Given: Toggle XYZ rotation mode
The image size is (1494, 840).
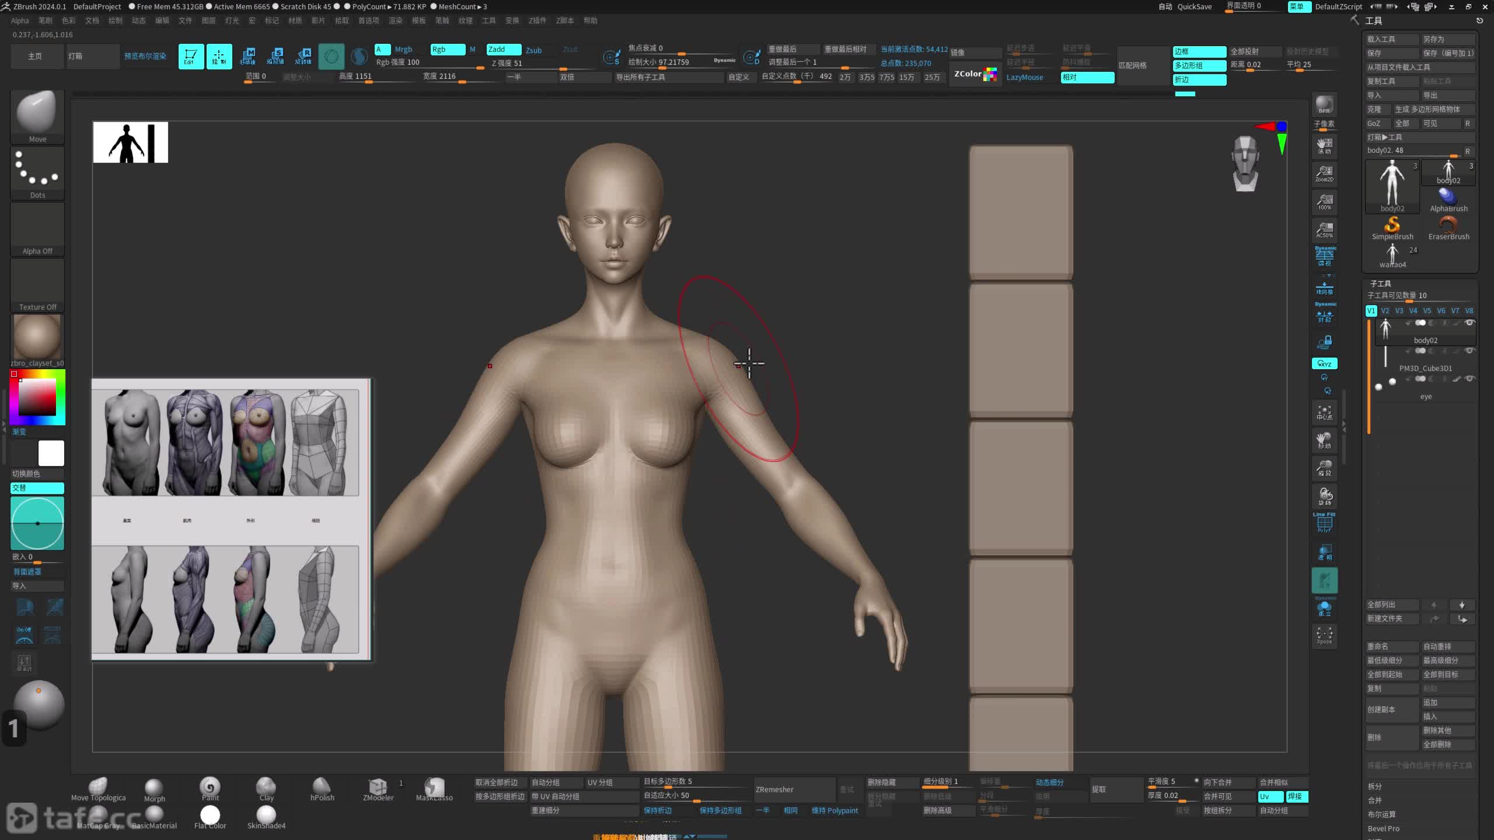Looking at the screenshot, I should click(x=1324, y=363).
